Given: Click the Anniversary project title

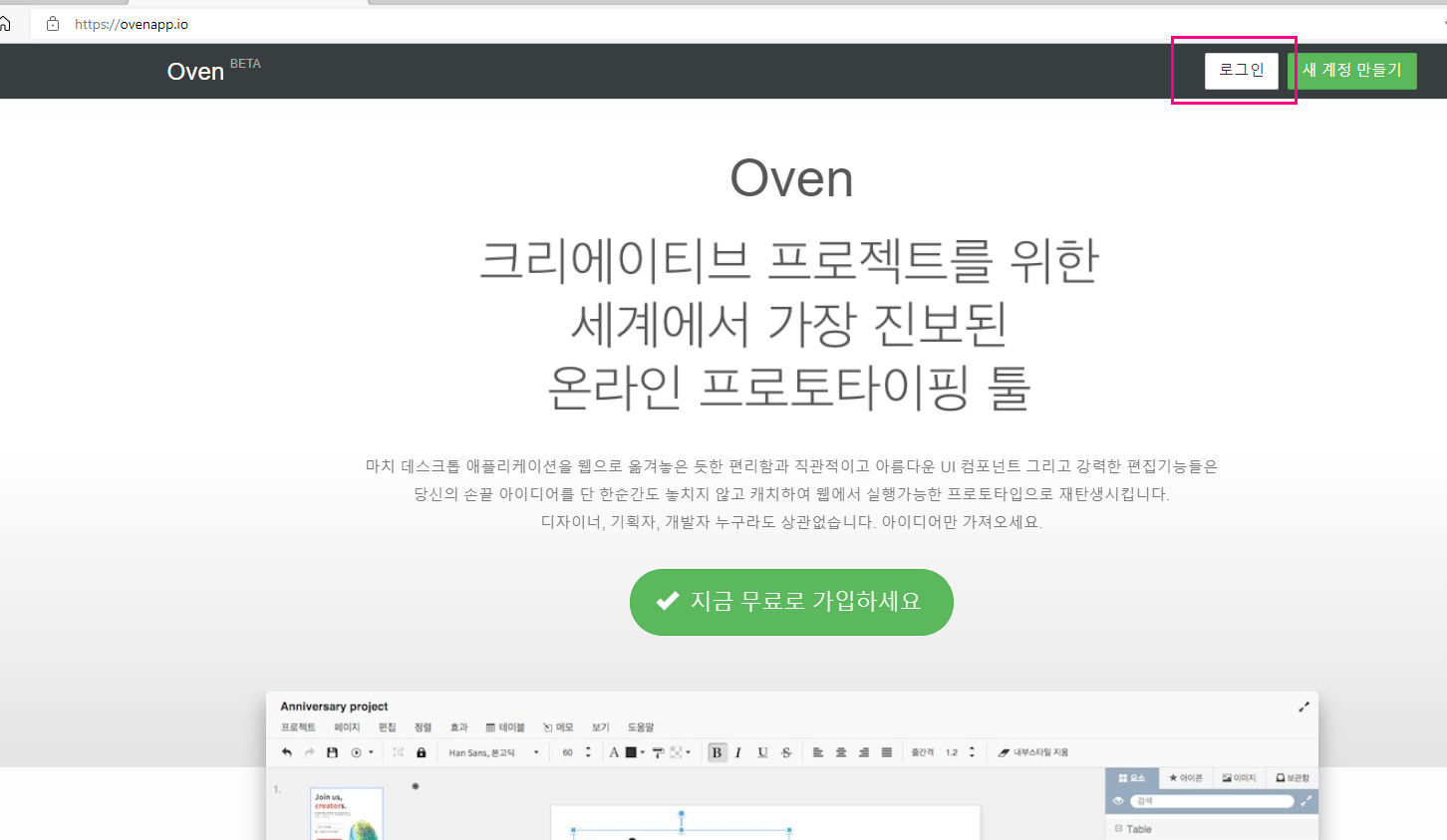Looking at the screenshot, I should point(334,706).
